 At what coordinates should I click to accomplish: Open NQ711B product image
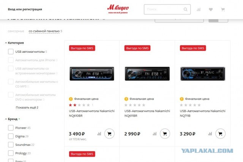point(203,74)
